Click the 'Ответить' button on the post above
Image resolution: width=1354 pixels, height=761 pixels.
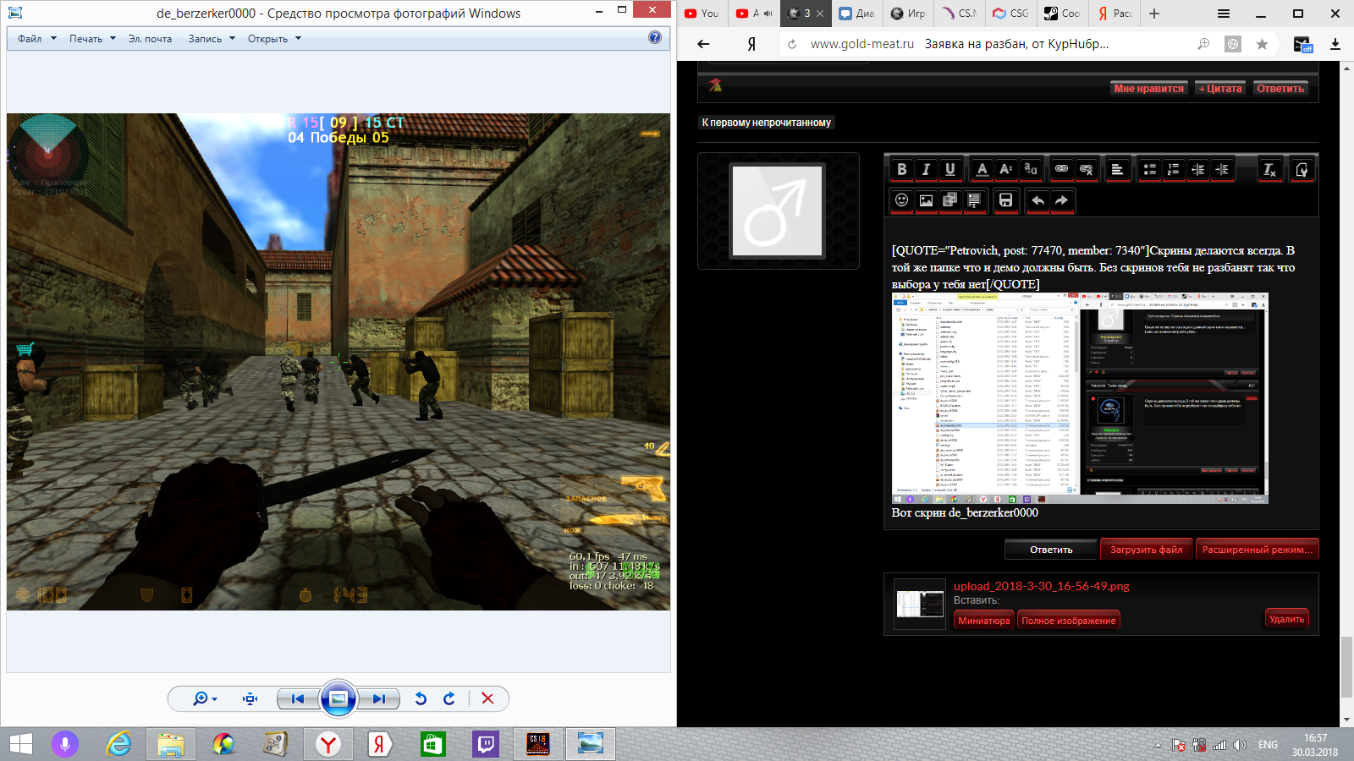1280,89
